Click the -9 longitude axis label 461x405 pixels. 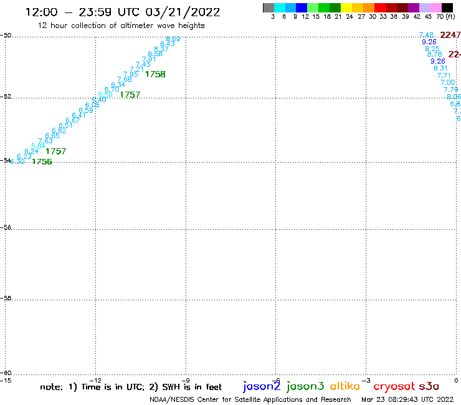[186, 380]
